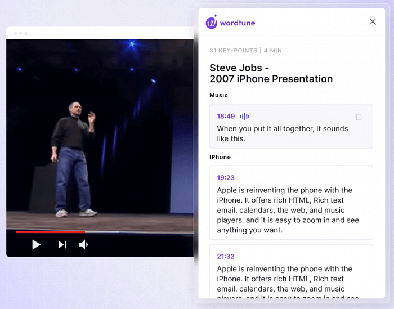Select the key-point summary under 19:23

pos(288,210)
